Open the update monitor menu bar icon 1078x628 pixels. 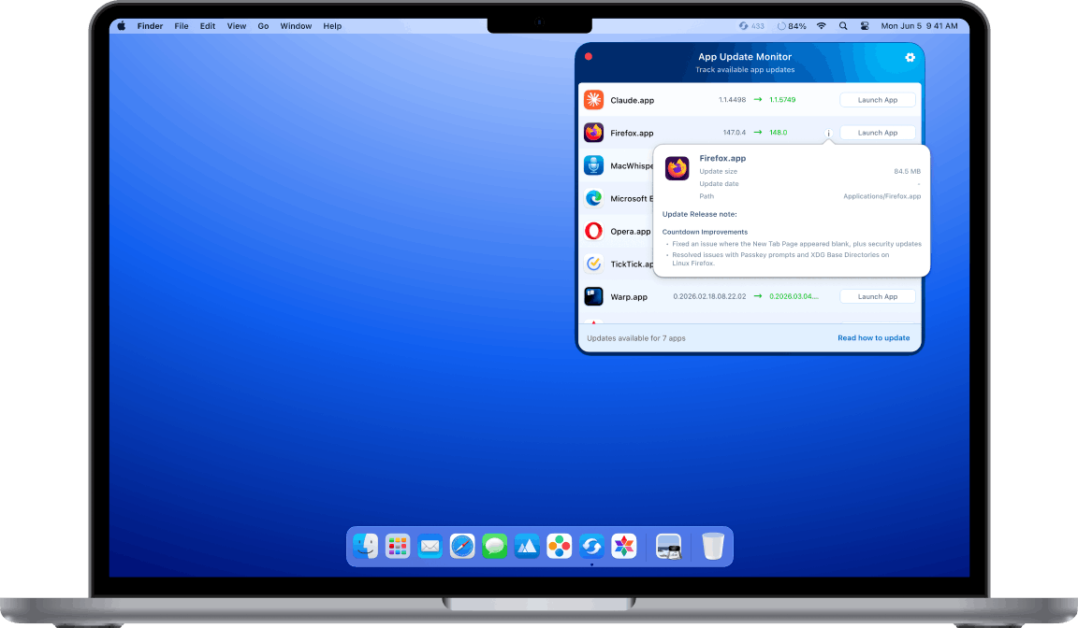[x=744, y=26]
